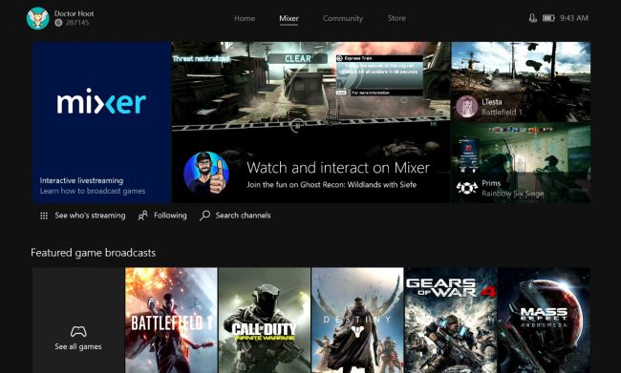Open Gears of War 4 broadcasts
The image size is (621, 373).
pos(450,320)
